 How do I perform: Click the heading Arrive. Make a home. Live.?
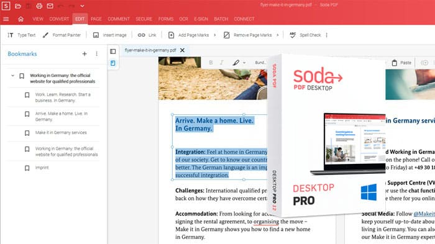point(214,125)
